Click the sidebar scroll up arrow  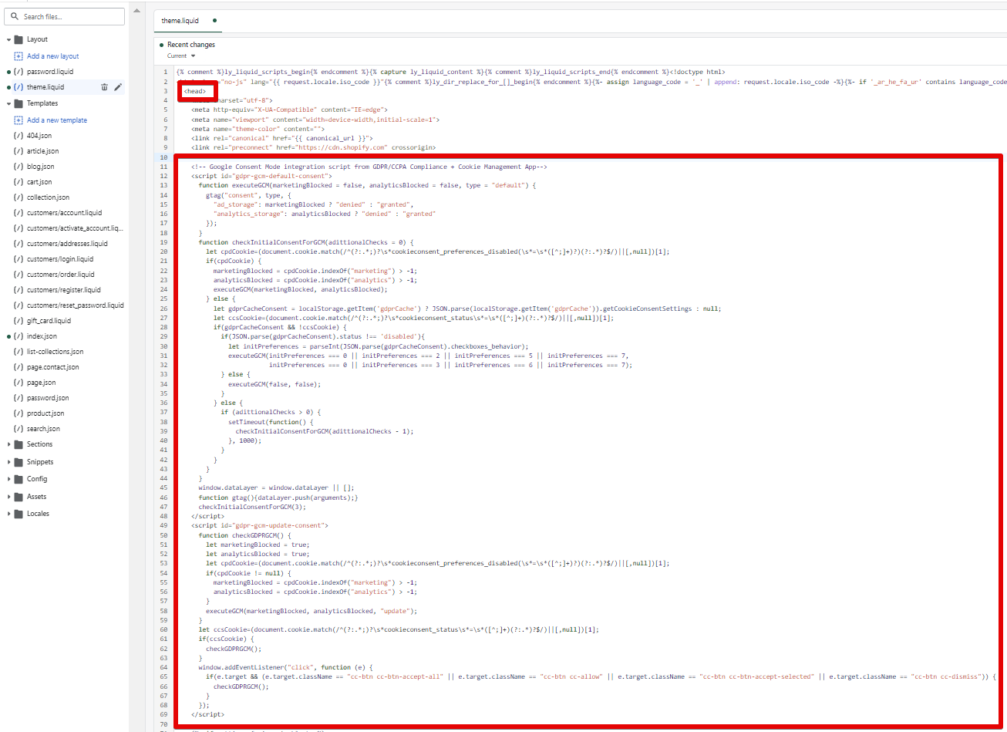point(137,11)
